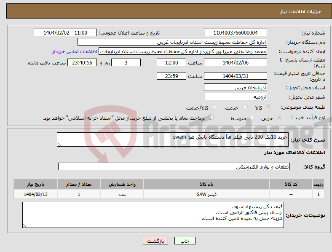Click the ردیف column header
Screen dimensions: 332x252
[x=319, y=184]
